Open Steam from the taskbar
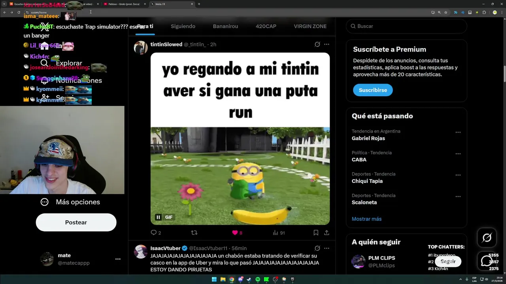This screenshot has height=284, width=506. click(249, 279)
